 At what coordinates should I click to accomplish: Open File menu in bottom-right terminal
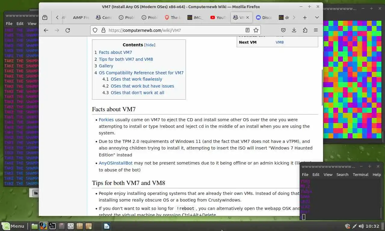[305, 174]
